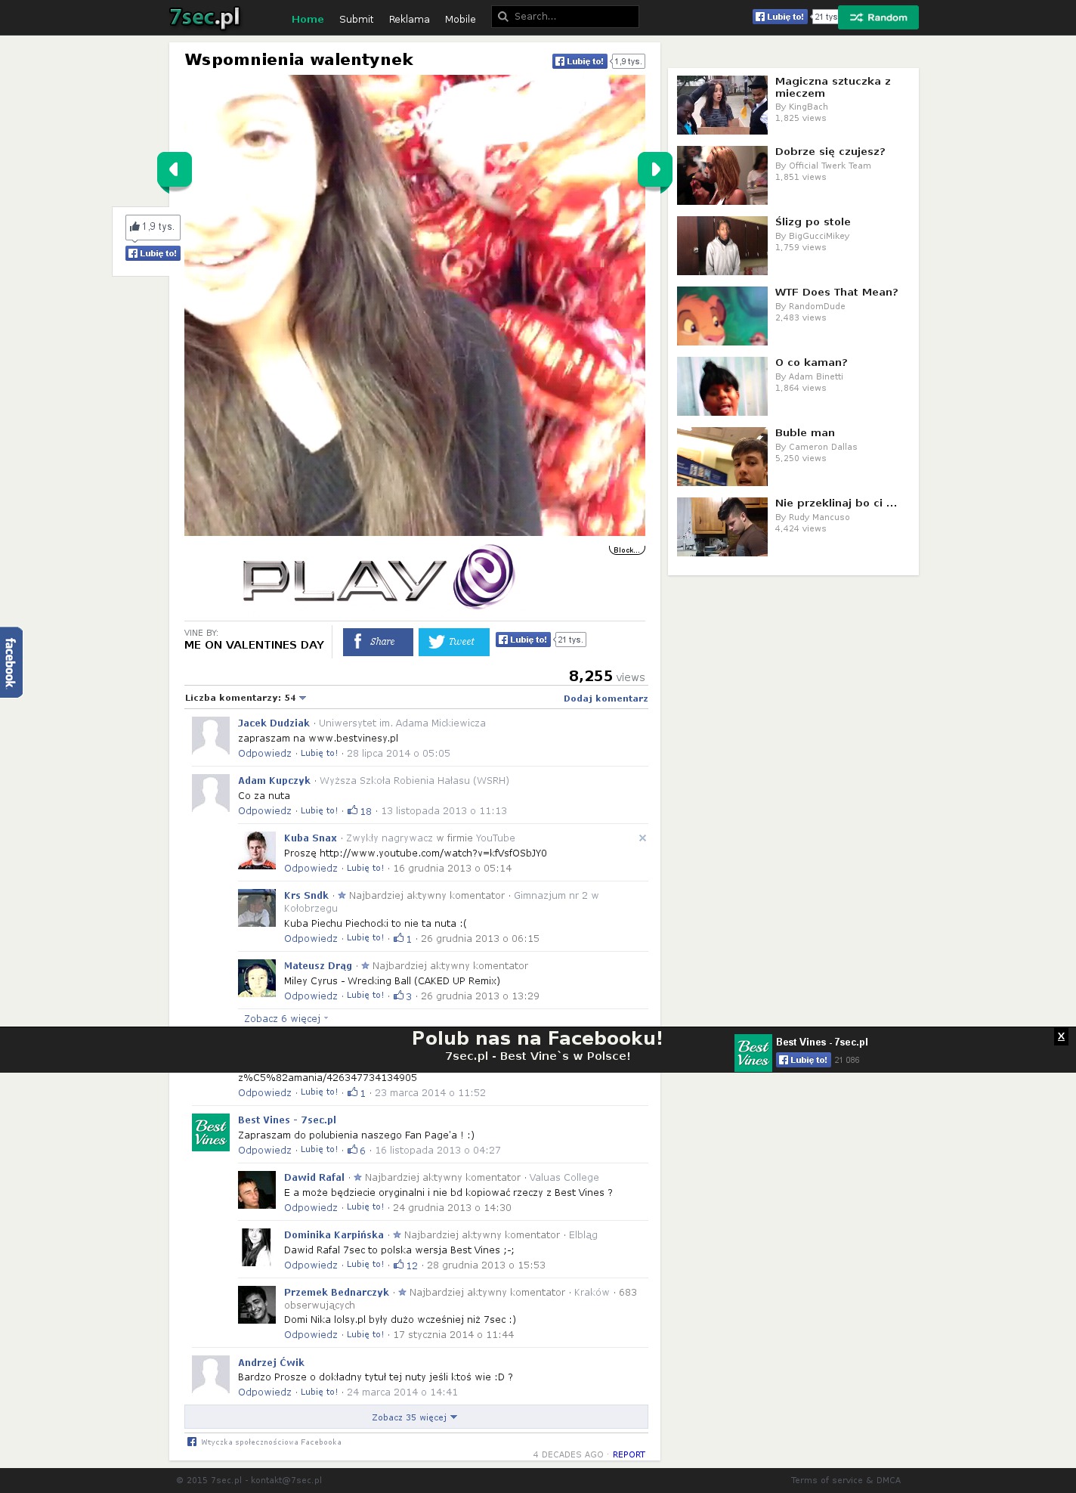Open Best Vines avatar in comments
Viewport: 1076px width, 1493px height.
[211, 1132]
